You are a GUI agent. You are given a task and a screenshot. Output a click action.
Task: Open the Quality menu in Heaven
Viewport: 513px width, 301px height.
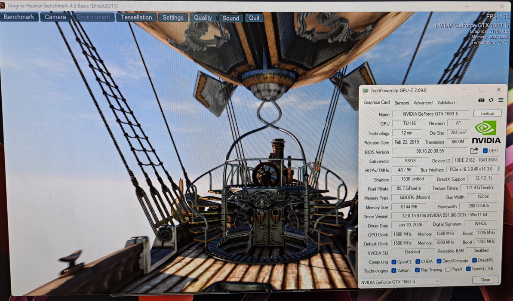[203, 18]
